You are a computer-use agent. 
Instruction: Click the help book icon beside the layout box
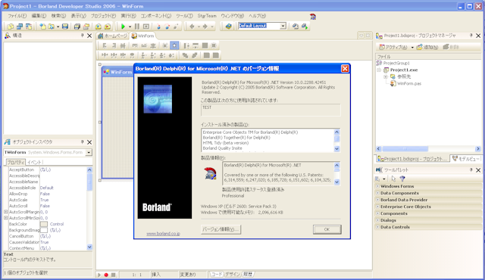point(229,26)
